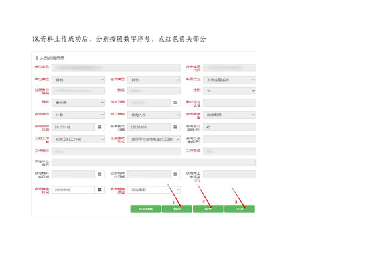The width and height of the screenshot is (365, 258).
Task: Click the 提交 green button
Action: pyautogui.click(x=208, y=209)
